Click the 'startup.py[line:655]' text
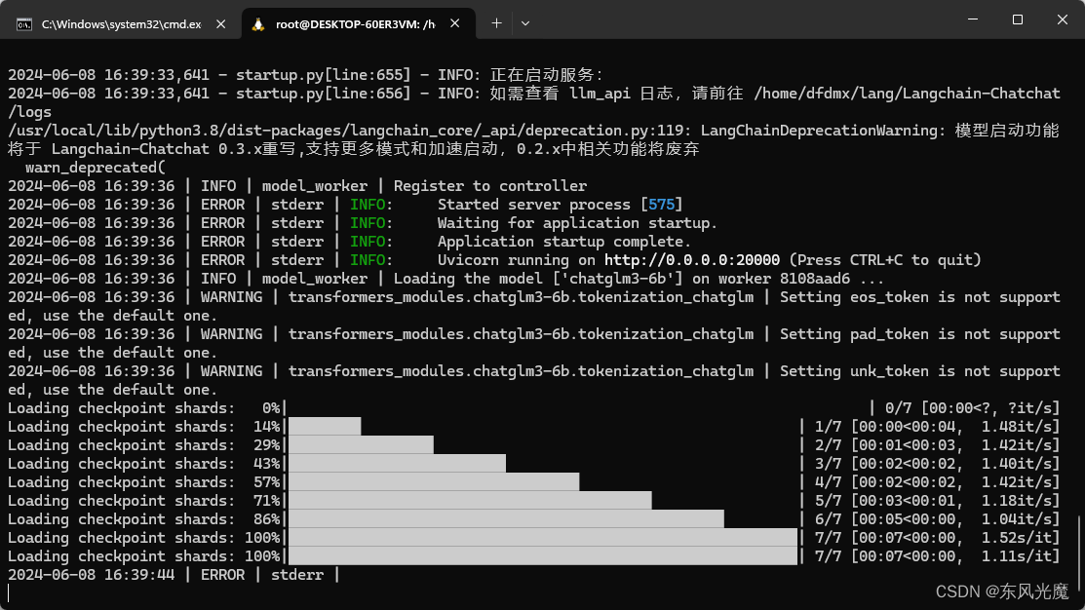Screen dimensions: 1085x610 pyautogui.click(x=323, y=75)
